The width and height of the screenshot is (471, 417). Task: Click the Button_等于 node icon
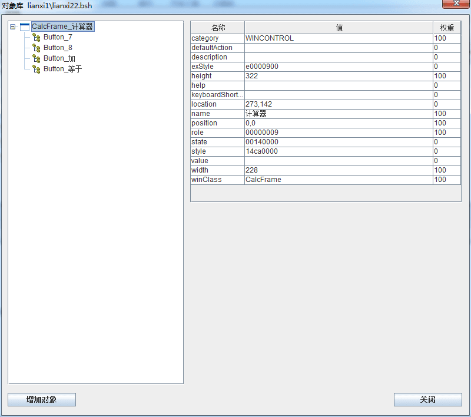[x=36, y=69]
